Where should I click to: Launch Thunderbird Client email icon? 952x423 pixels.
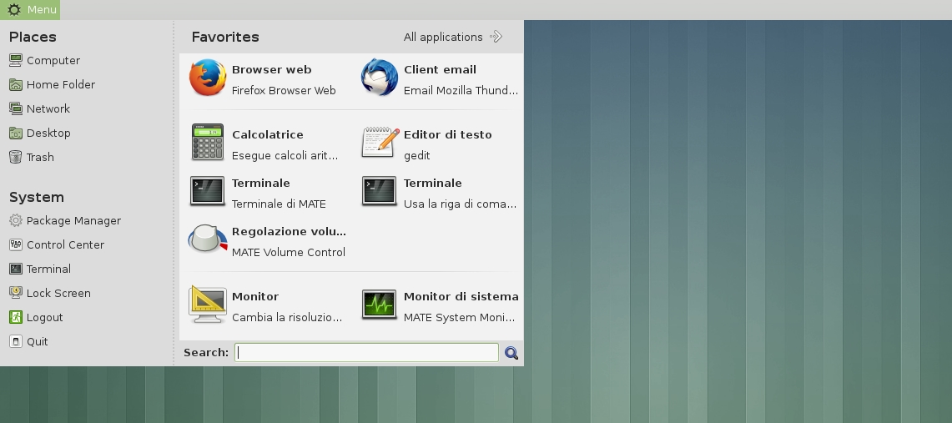380,78
